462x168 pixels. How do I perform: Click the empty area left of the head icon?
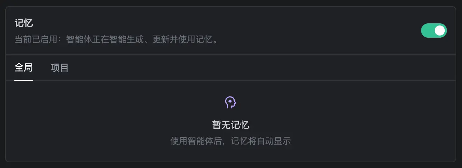(115, 103)
